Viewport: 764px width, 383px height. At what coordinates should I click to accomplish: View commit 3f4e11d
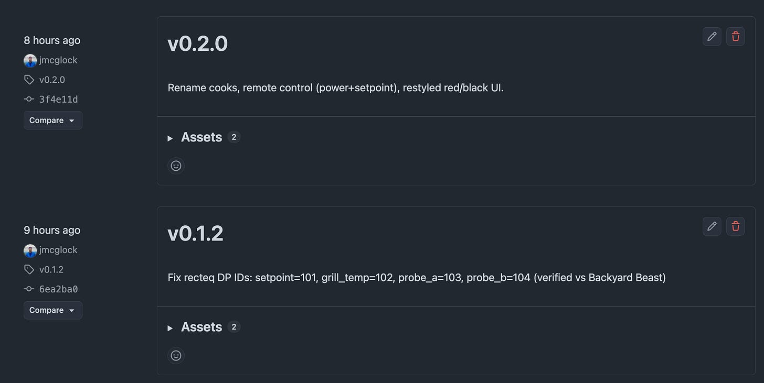click(x=58, y=100)
